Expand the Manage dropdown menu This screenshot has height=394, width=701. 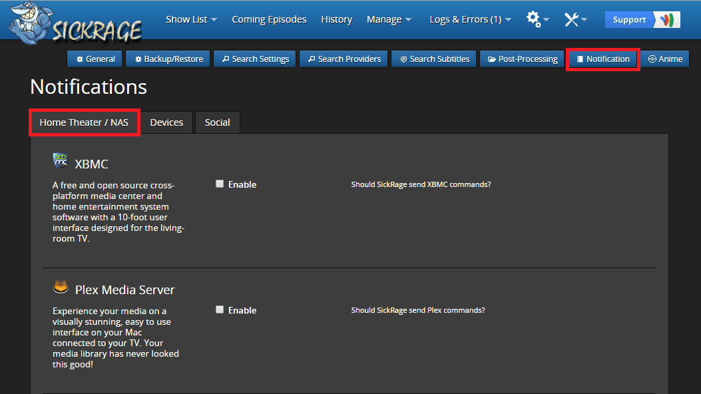[389, 19]
